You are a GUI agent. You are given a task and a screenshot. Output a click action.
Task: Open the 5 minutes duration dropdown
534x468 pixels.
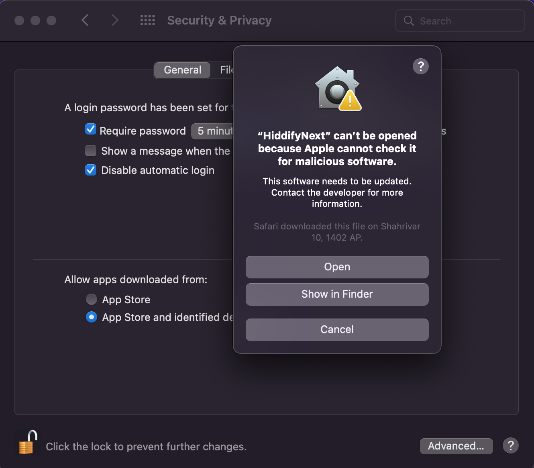click(x=213, y=131)
